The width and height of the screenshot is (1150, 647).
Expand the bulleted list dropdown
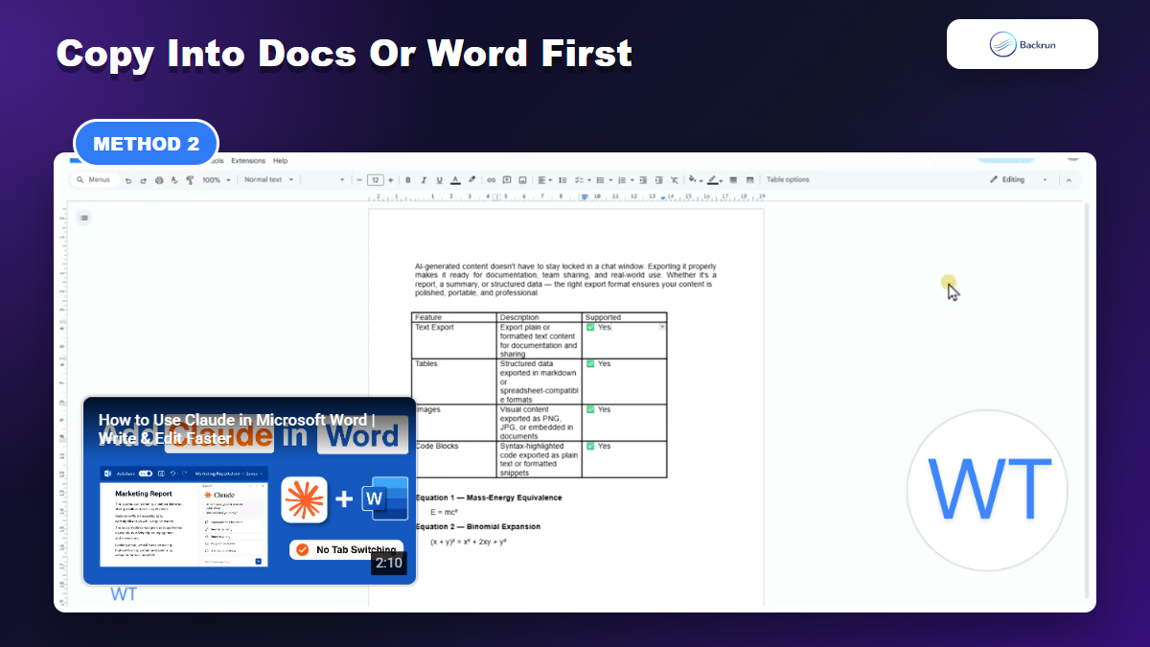[x=609, y=180]
